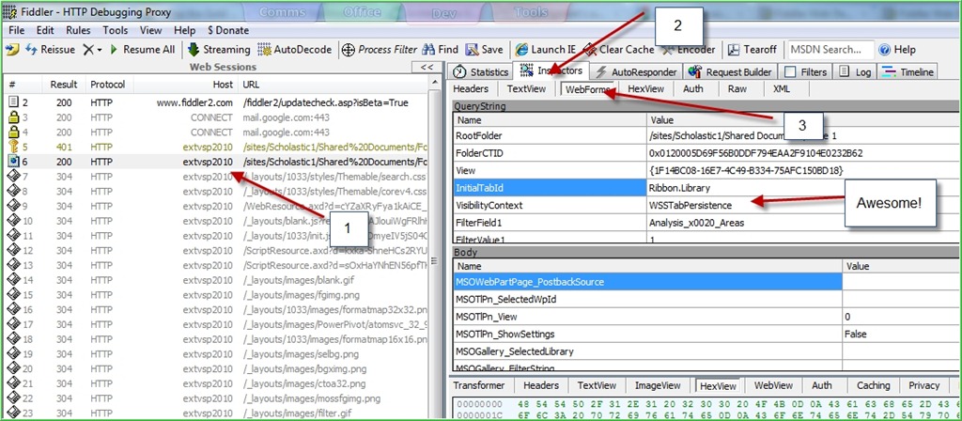Open the File menu

[17, 30]
